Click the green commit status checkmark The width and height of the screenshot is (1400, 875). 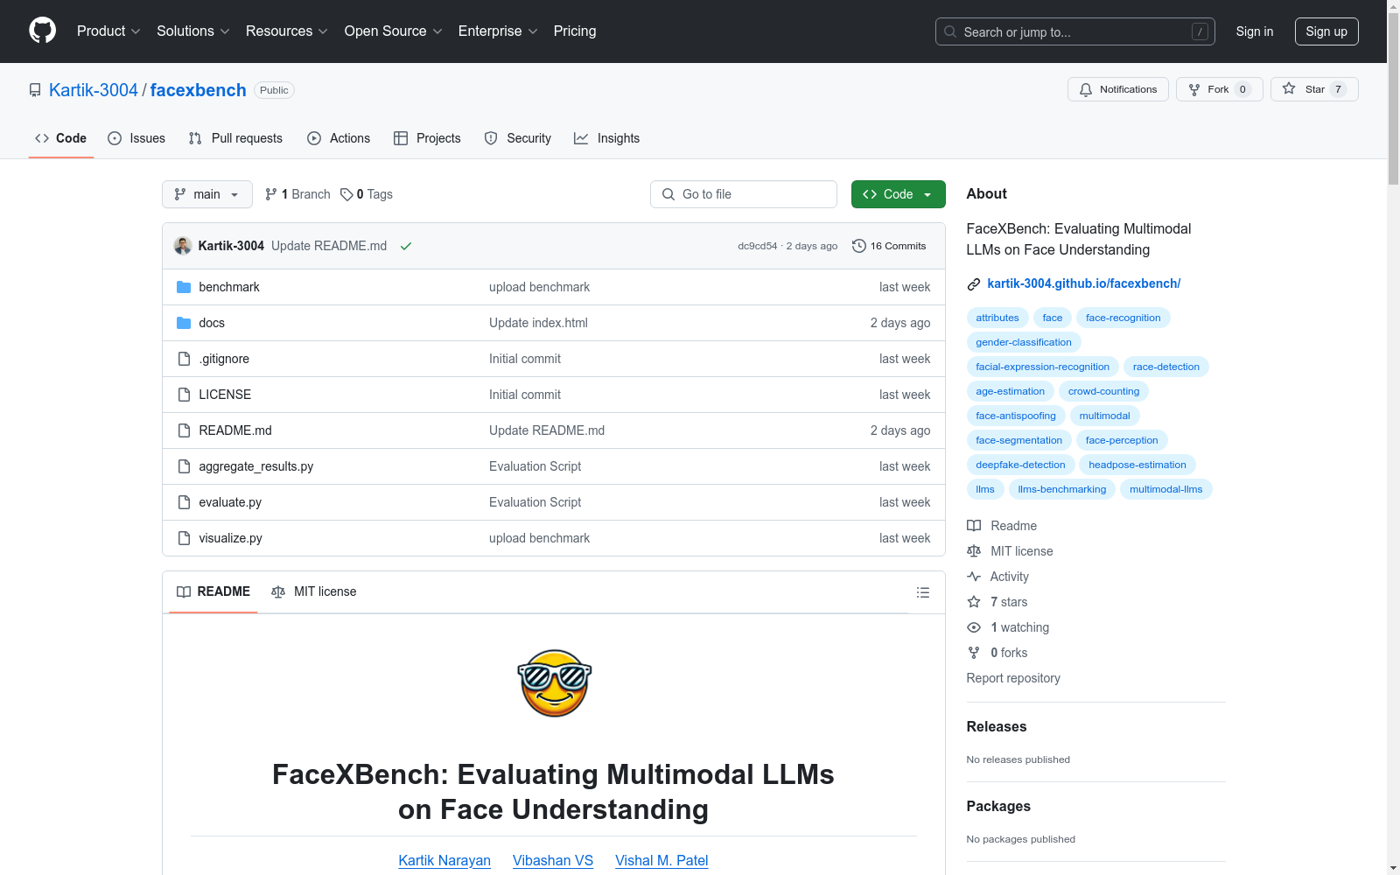pyautogui.click(x=406, y=246)
